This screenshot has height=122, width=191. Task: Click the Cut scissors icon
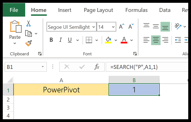point(29,23)
